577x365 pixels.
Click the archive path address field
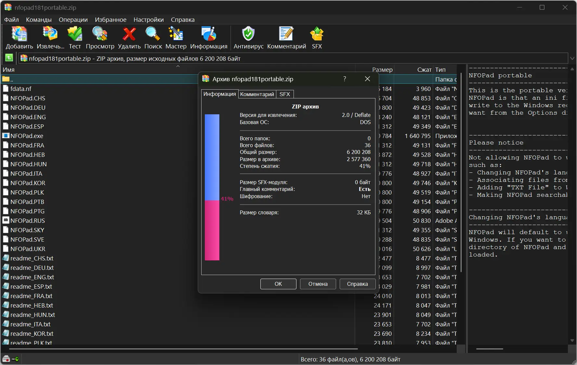pyautogui.click(x=293, y=58)
